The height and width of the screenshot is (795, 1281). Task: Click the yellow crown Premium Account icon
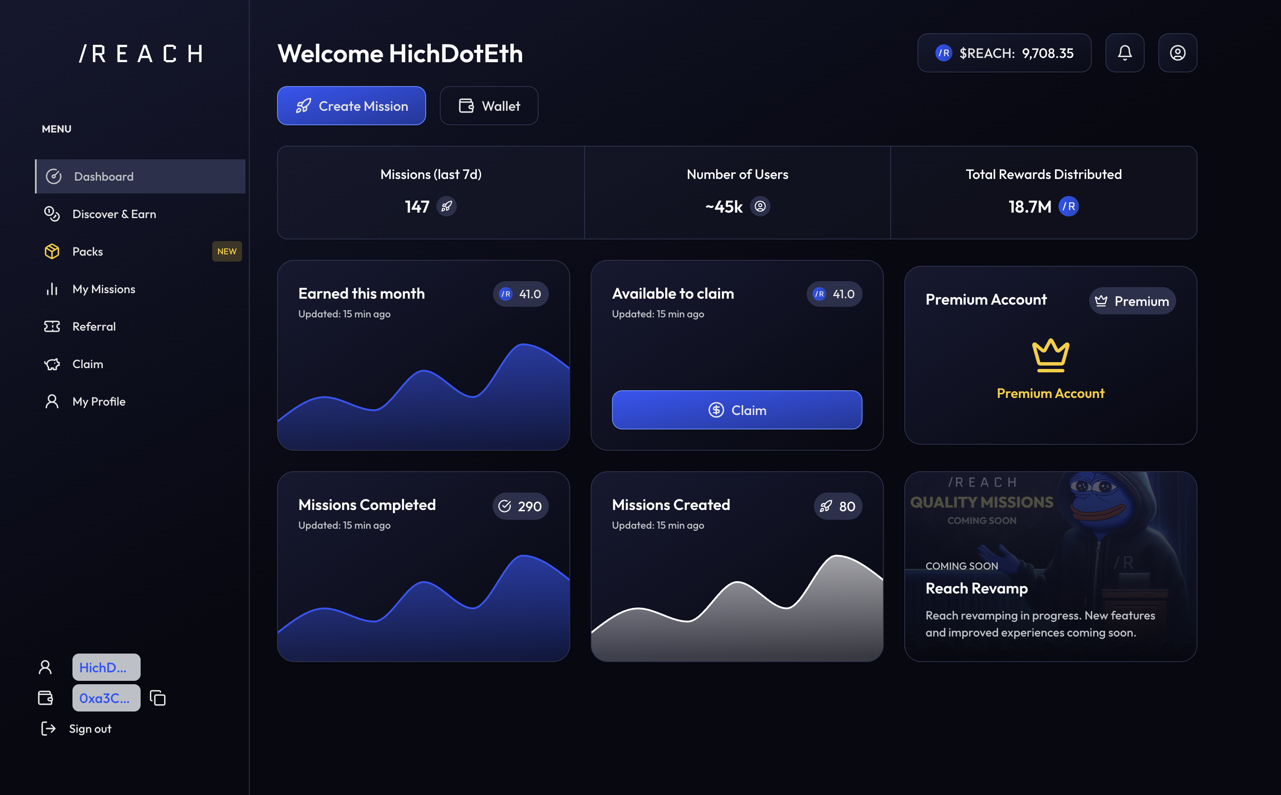pyautogui.click(x=1050, y=355)
